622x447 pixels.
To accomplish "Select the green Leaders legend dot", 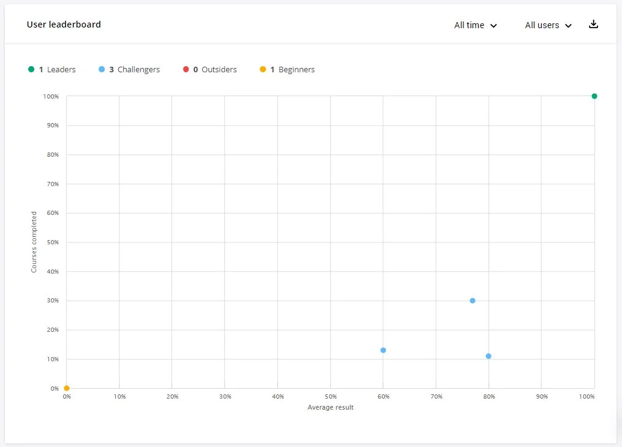I will coord(31,69).
